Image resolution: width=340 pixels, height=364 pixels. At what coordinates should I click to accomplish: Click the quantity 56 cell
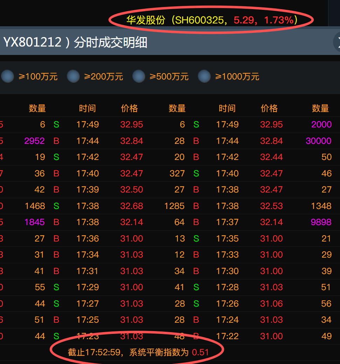coord(326,304)
